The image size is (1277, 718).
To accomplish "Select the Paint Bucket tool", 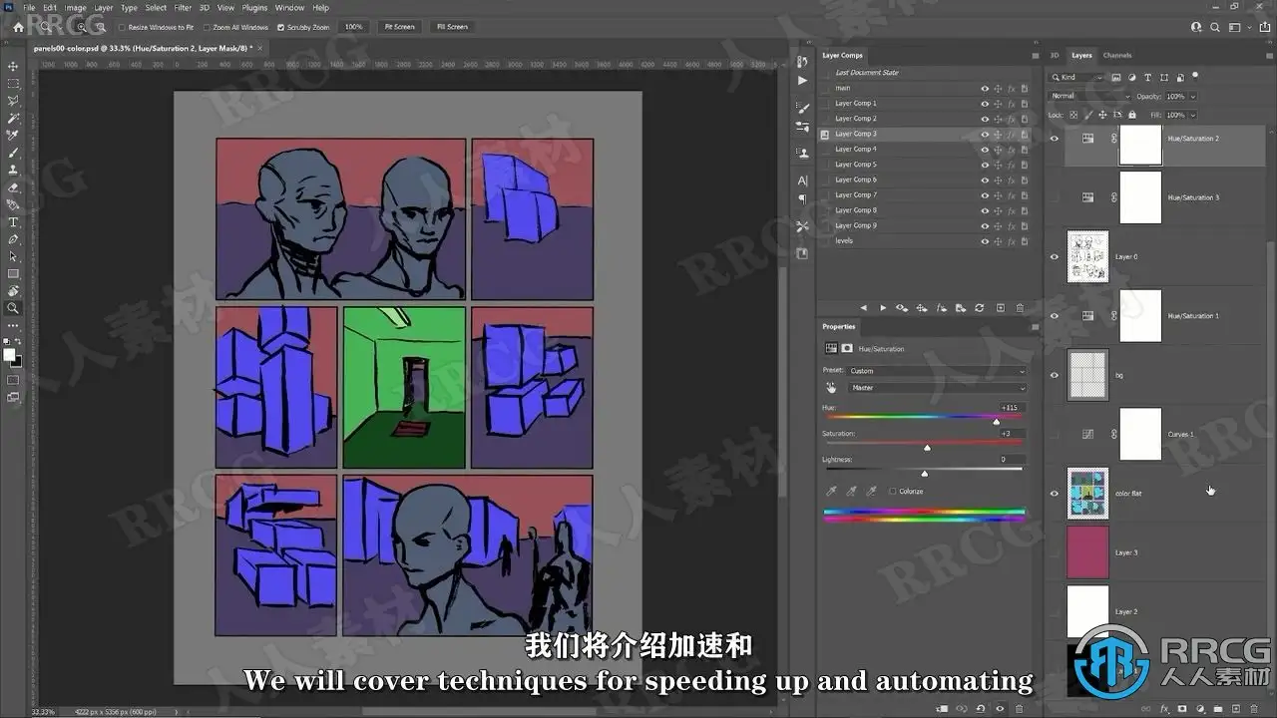I will [13, 204].
